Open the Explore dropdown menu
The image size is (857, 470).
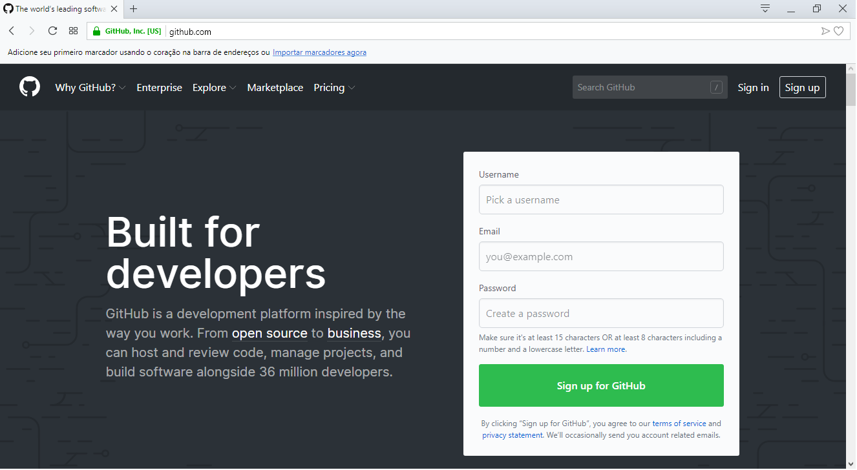tap(213, 87)
